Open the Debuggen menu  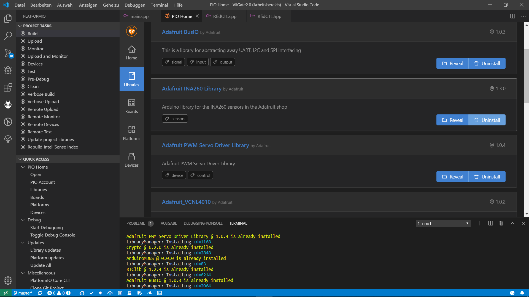click(135, 5)
